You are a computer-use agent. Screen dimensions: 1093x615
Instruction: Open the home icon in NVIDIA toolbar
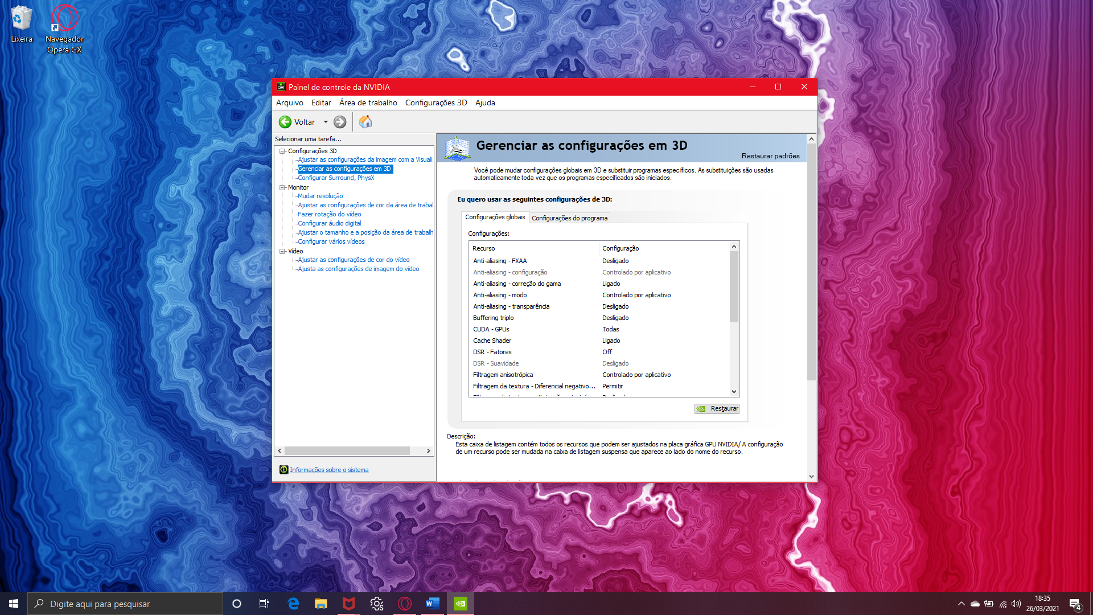coord(365,122)
